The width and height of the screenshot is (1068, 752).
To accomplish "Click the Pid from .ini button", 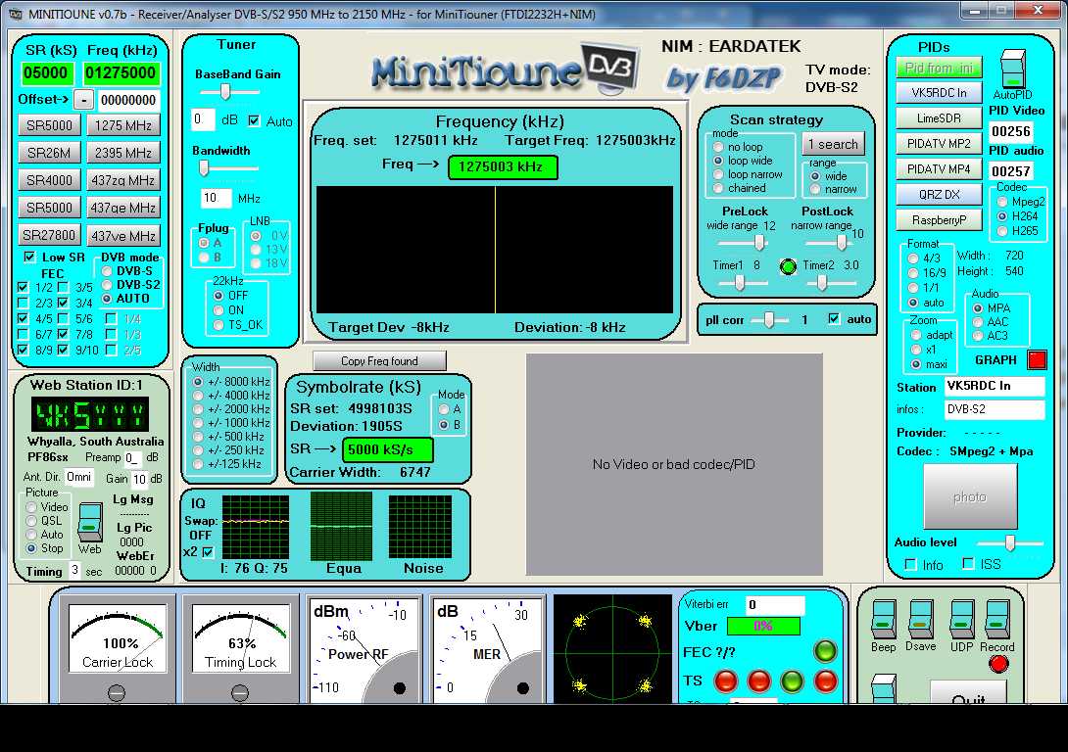I will coord(940,68).
